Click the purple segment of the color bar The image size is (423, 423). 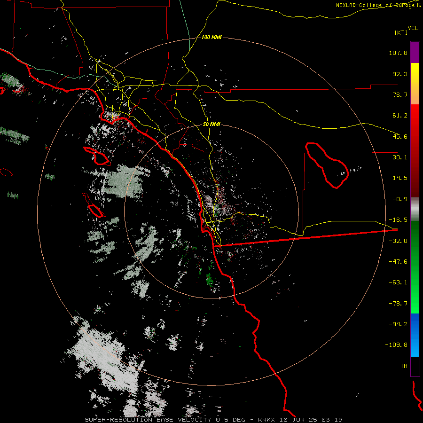click(x=415, y=52)
